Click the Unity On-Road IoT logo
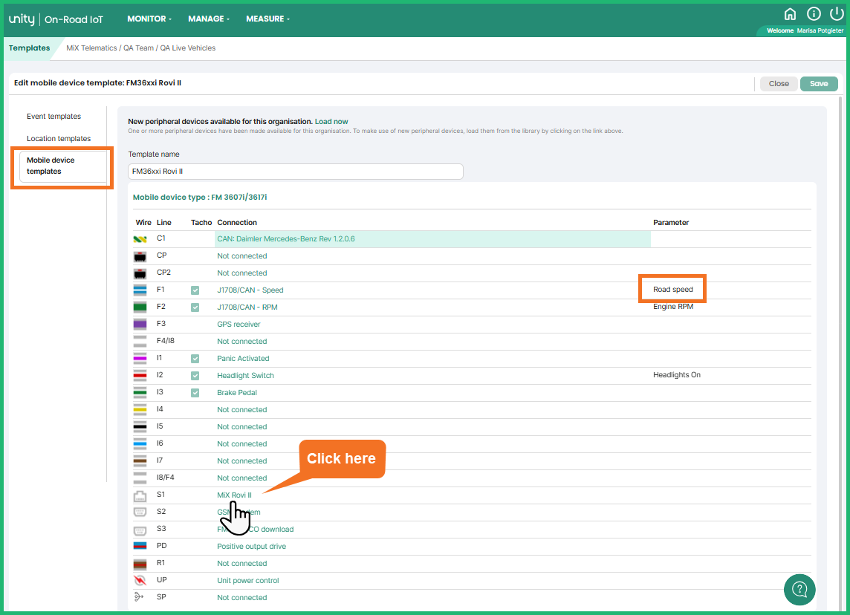This screenshot has height=615, width=850. point(56,19)
